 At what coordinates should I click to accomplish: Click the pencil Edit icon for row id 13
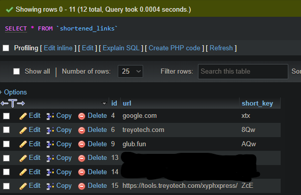23,158
